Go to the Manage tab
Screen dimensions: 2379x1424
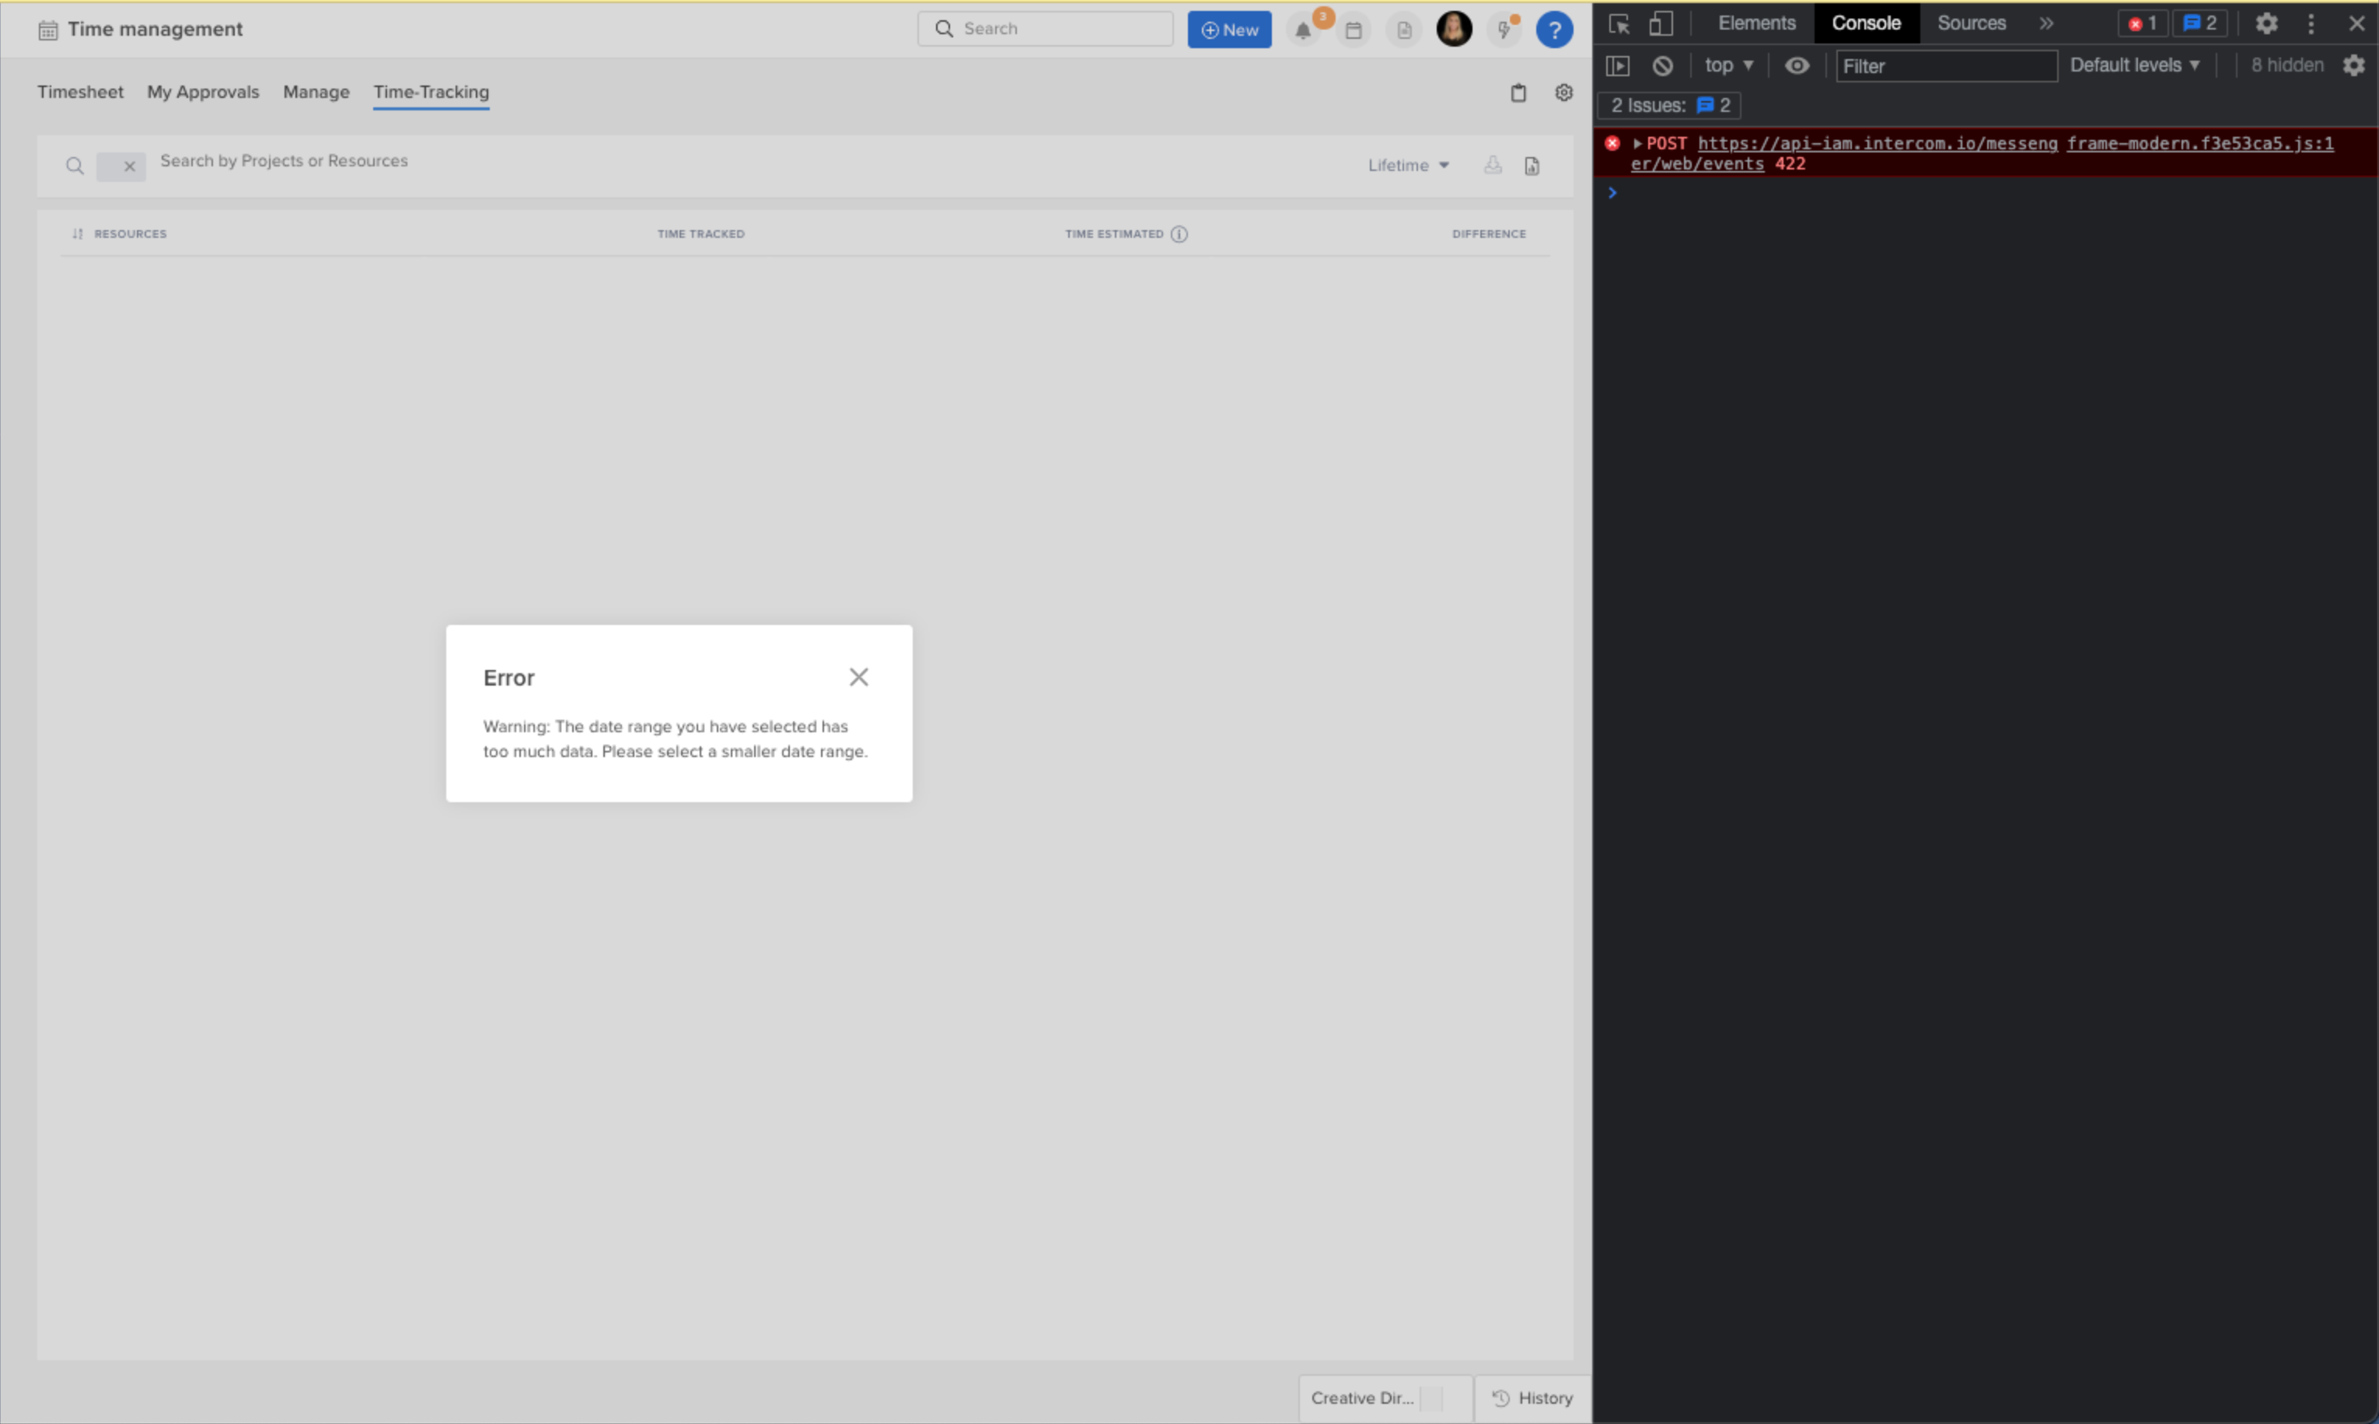point(316,92)
